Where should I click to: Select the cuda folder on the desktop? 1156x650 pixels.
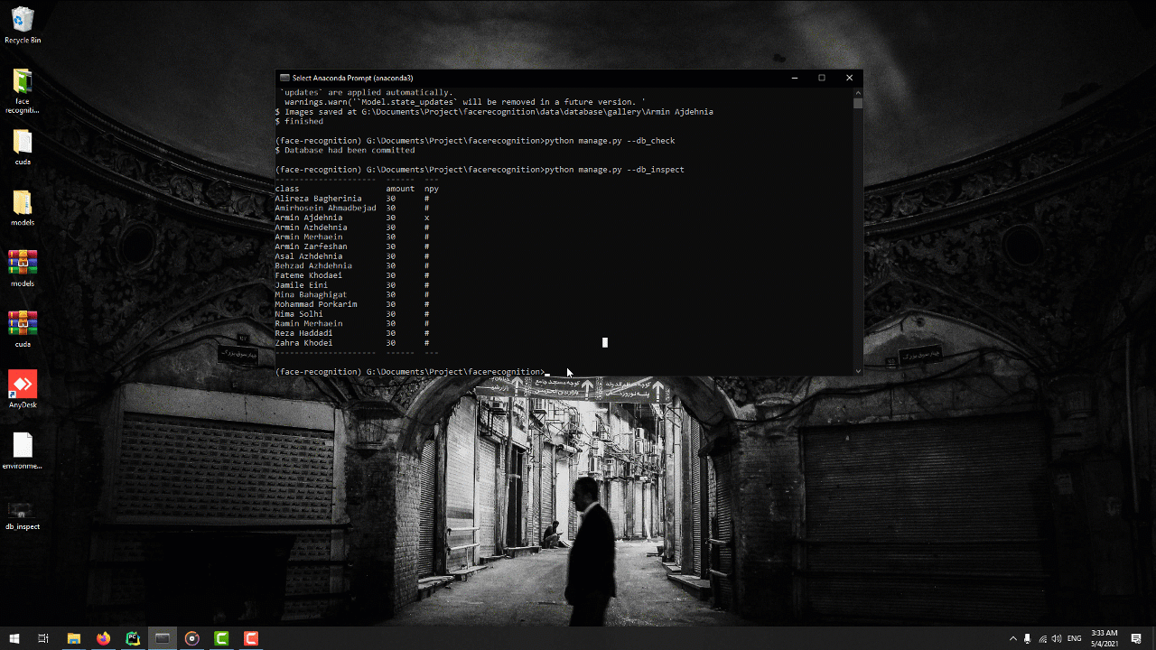coord(23,148)
